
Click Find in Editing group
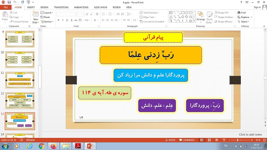pyautogui.click(x=242, y=12)
